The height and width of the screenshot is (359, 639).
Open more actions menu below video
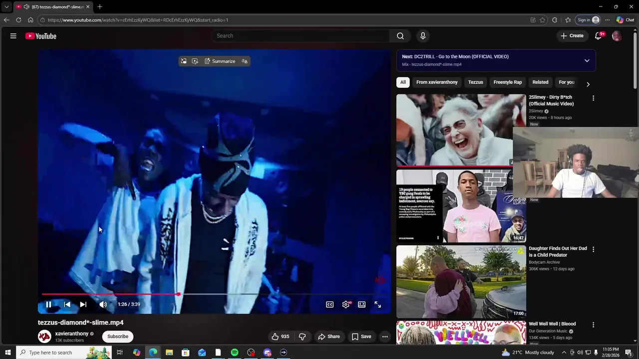coord(385,337)
